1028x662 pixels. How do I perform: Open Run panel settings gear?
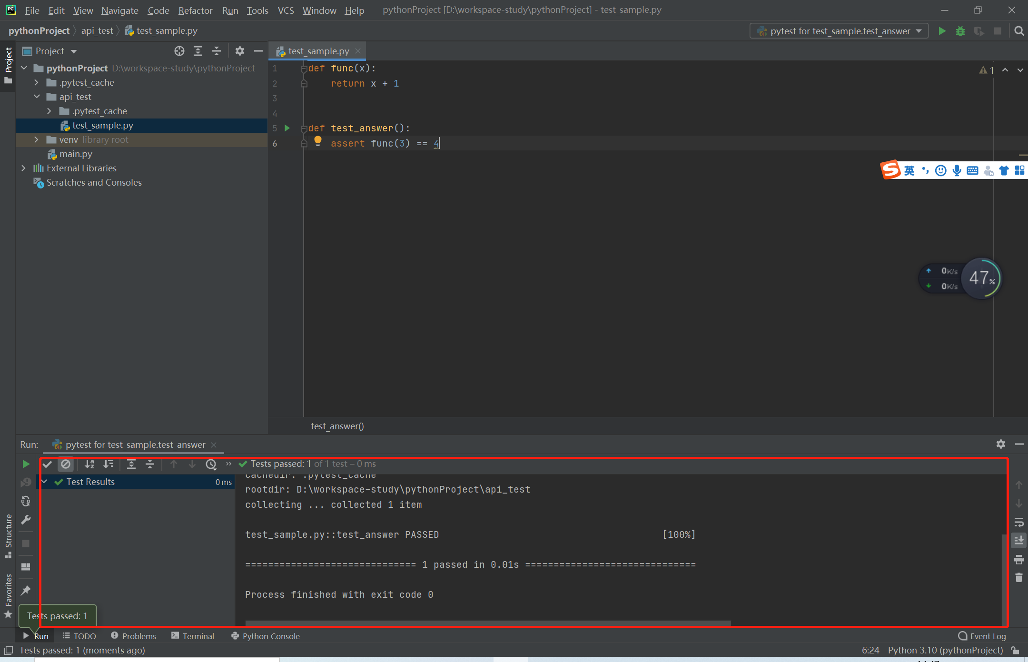click(1001, 444)
